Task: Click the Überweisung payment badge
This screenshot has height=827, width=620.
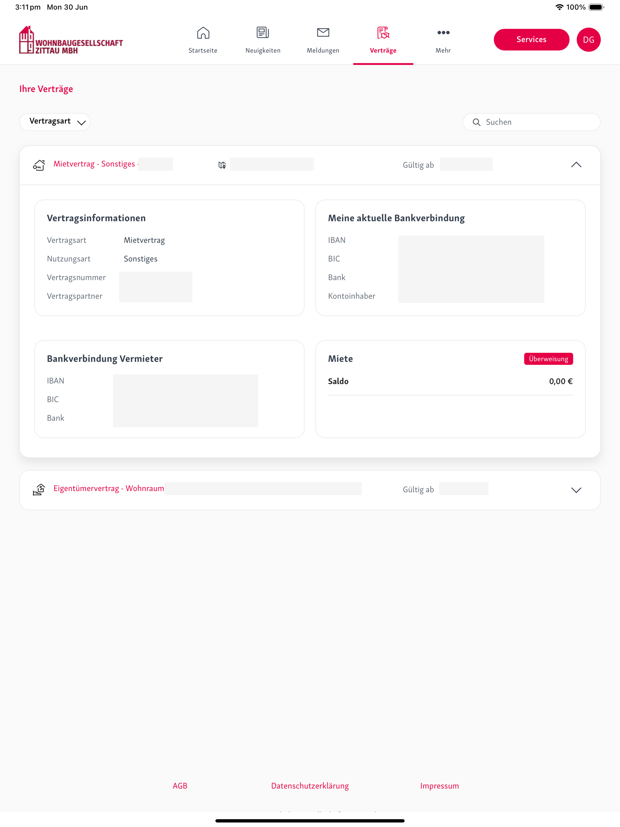Action: tap(548, 359)
